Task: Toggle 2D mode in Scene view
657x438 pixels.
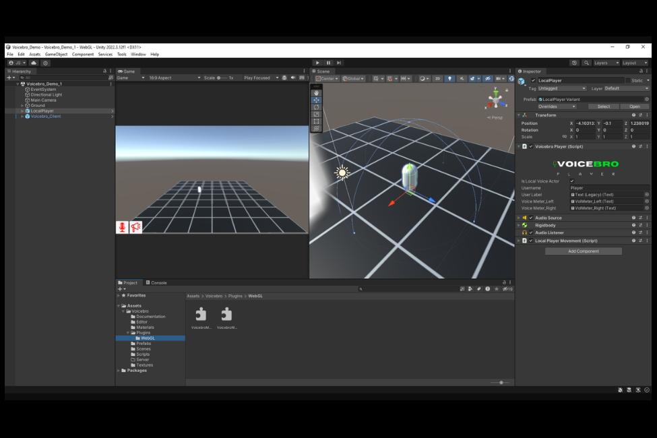Action: tap(437, 78)
